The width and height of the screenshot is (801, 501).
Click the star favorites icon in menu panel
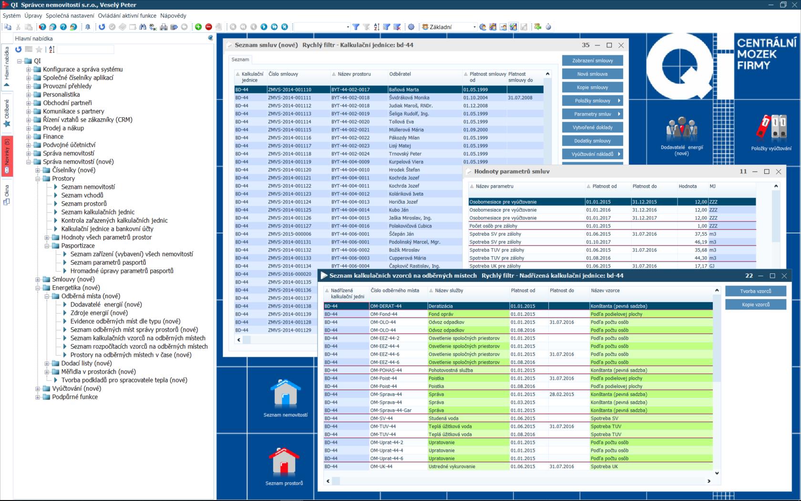(x=39, y=49)
